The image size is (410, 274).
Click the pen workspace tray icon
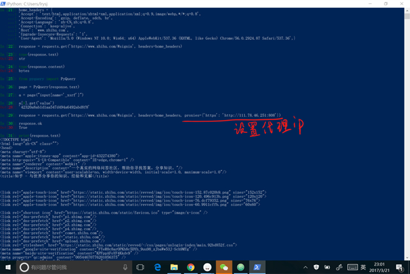click(339, 267)
